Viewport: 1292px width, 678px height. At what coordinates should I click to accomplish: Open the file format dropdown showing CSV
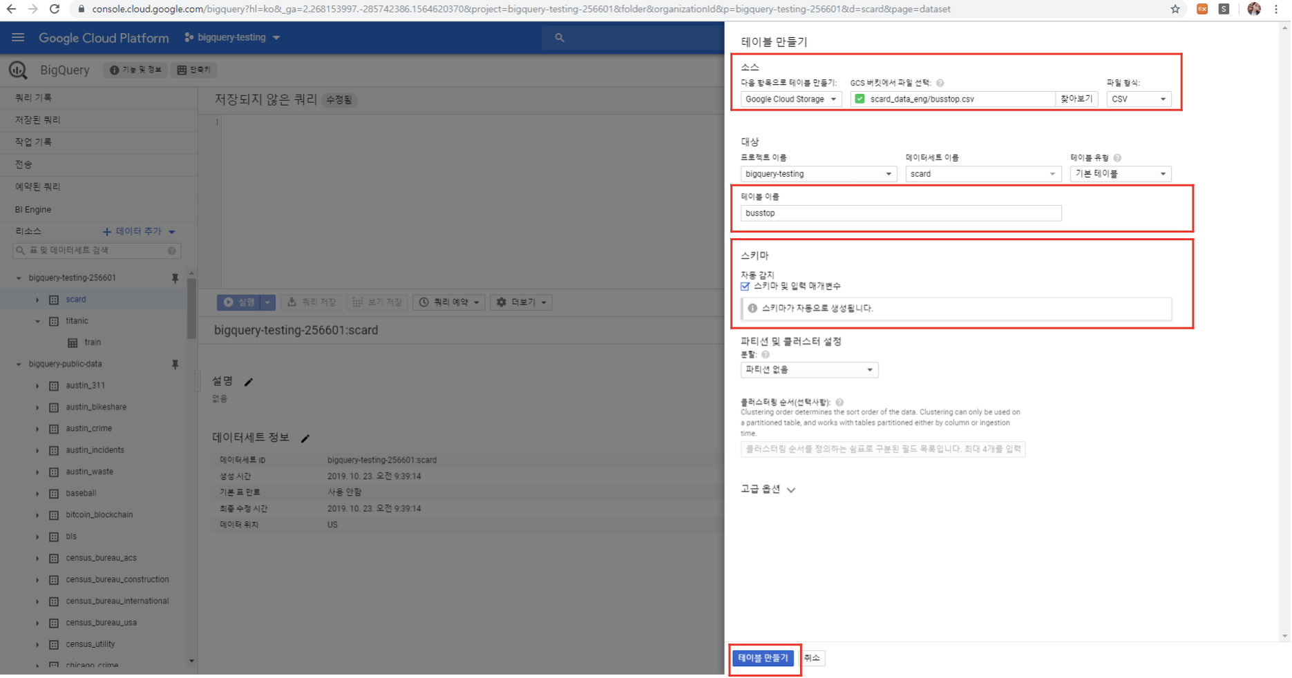coord(1139,99)
